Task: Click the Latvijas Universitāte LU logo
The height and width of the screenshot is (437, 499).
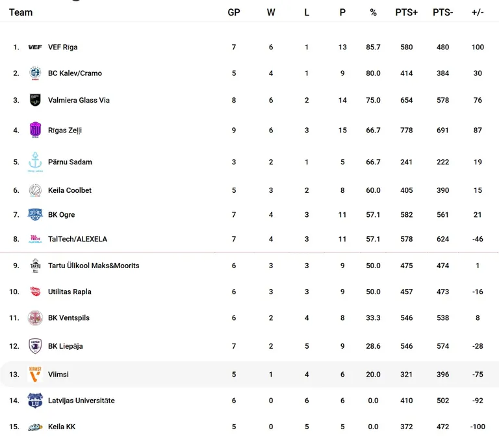Action: pos(35,401)
